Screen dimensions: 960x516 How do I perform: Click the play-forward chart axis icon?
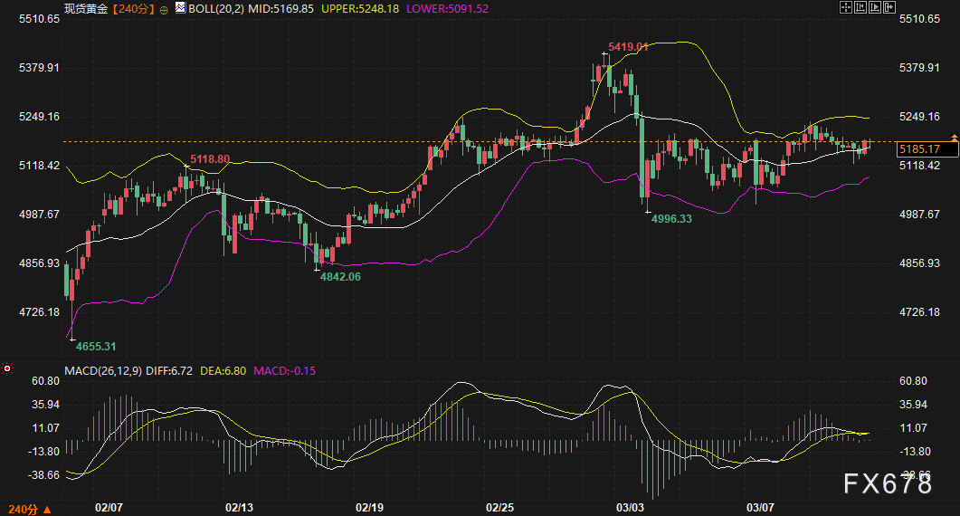pos(875,7)
